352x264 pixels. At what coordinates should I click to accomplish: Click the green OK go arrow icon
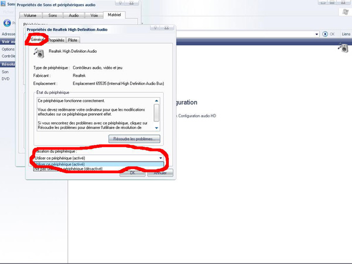(x=324, y=34)
